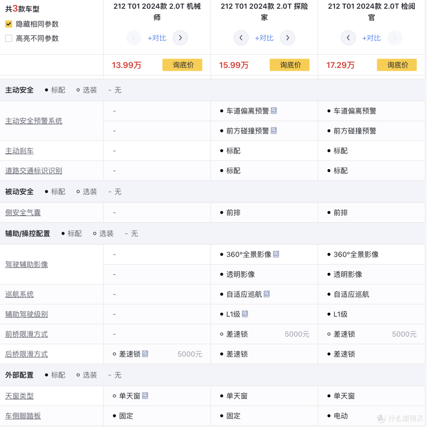Open image icon next to 探险家 前方碰撞预警

[x=274, y=130]
